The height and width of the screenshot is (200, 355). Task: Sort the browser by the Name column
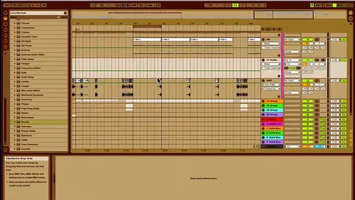(x=34, y=17)
